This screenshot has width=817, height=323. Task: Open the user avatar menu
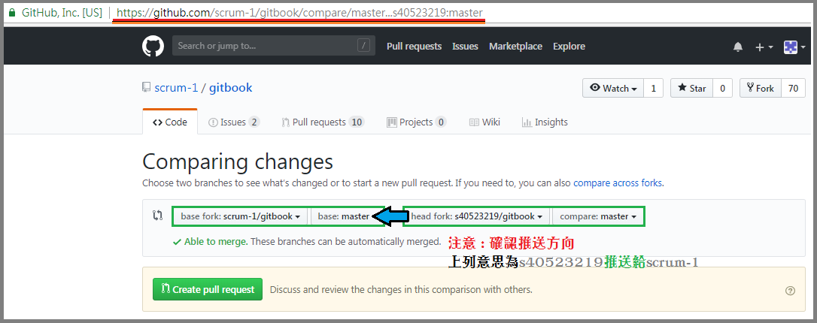[794, 47]
